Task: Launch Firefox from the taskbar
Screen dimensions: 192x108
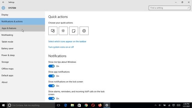Action: coord(100,105)
